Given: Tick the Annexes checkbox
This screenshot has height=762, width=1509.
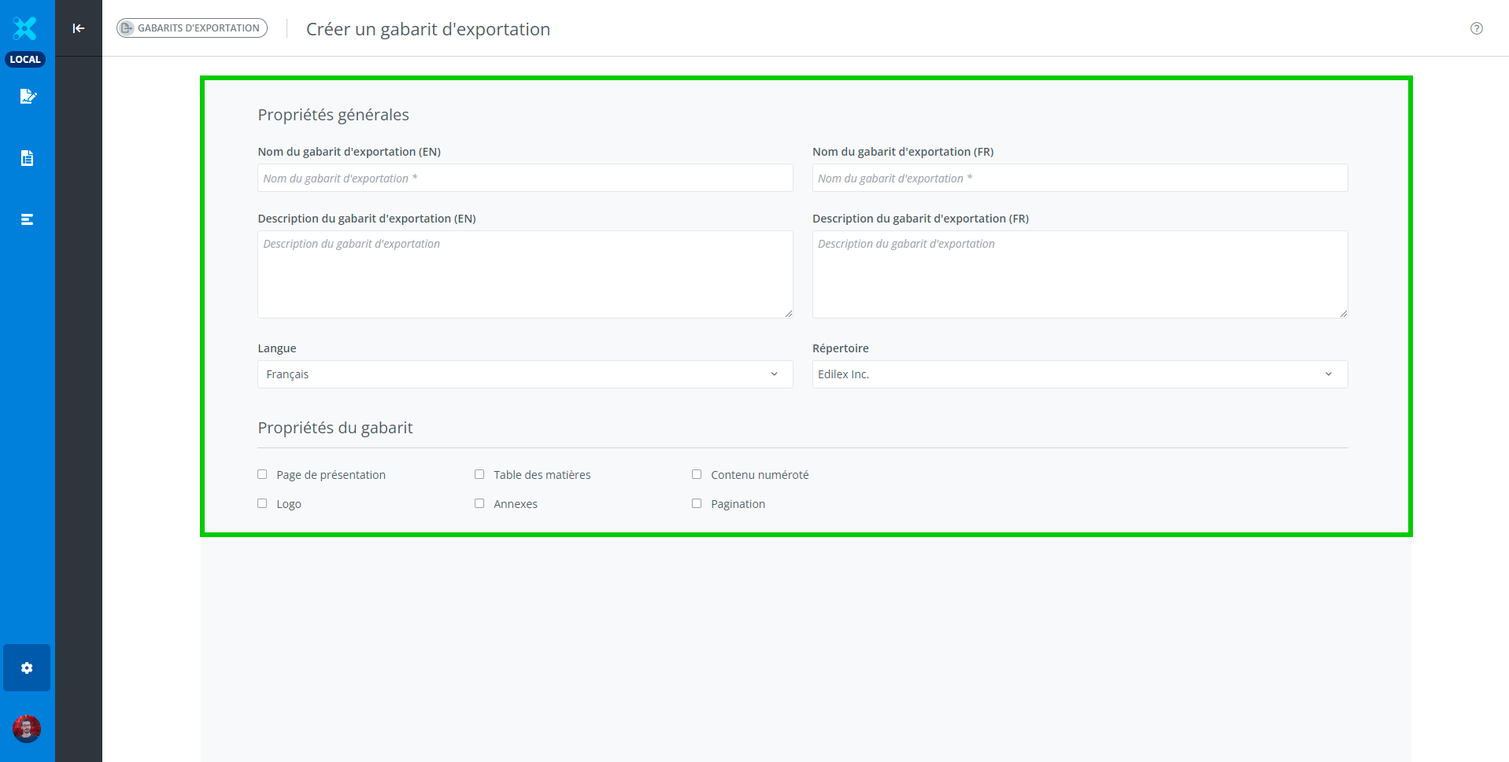Looking at the screenshot, I should click(479, 503).
